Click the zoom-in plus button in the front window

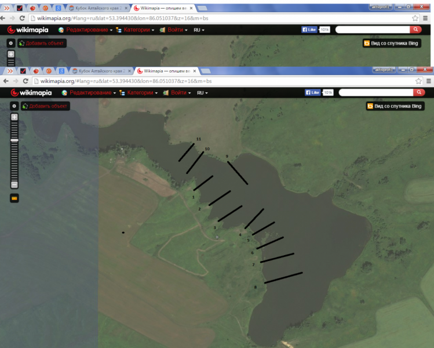[x=14, y=117]
